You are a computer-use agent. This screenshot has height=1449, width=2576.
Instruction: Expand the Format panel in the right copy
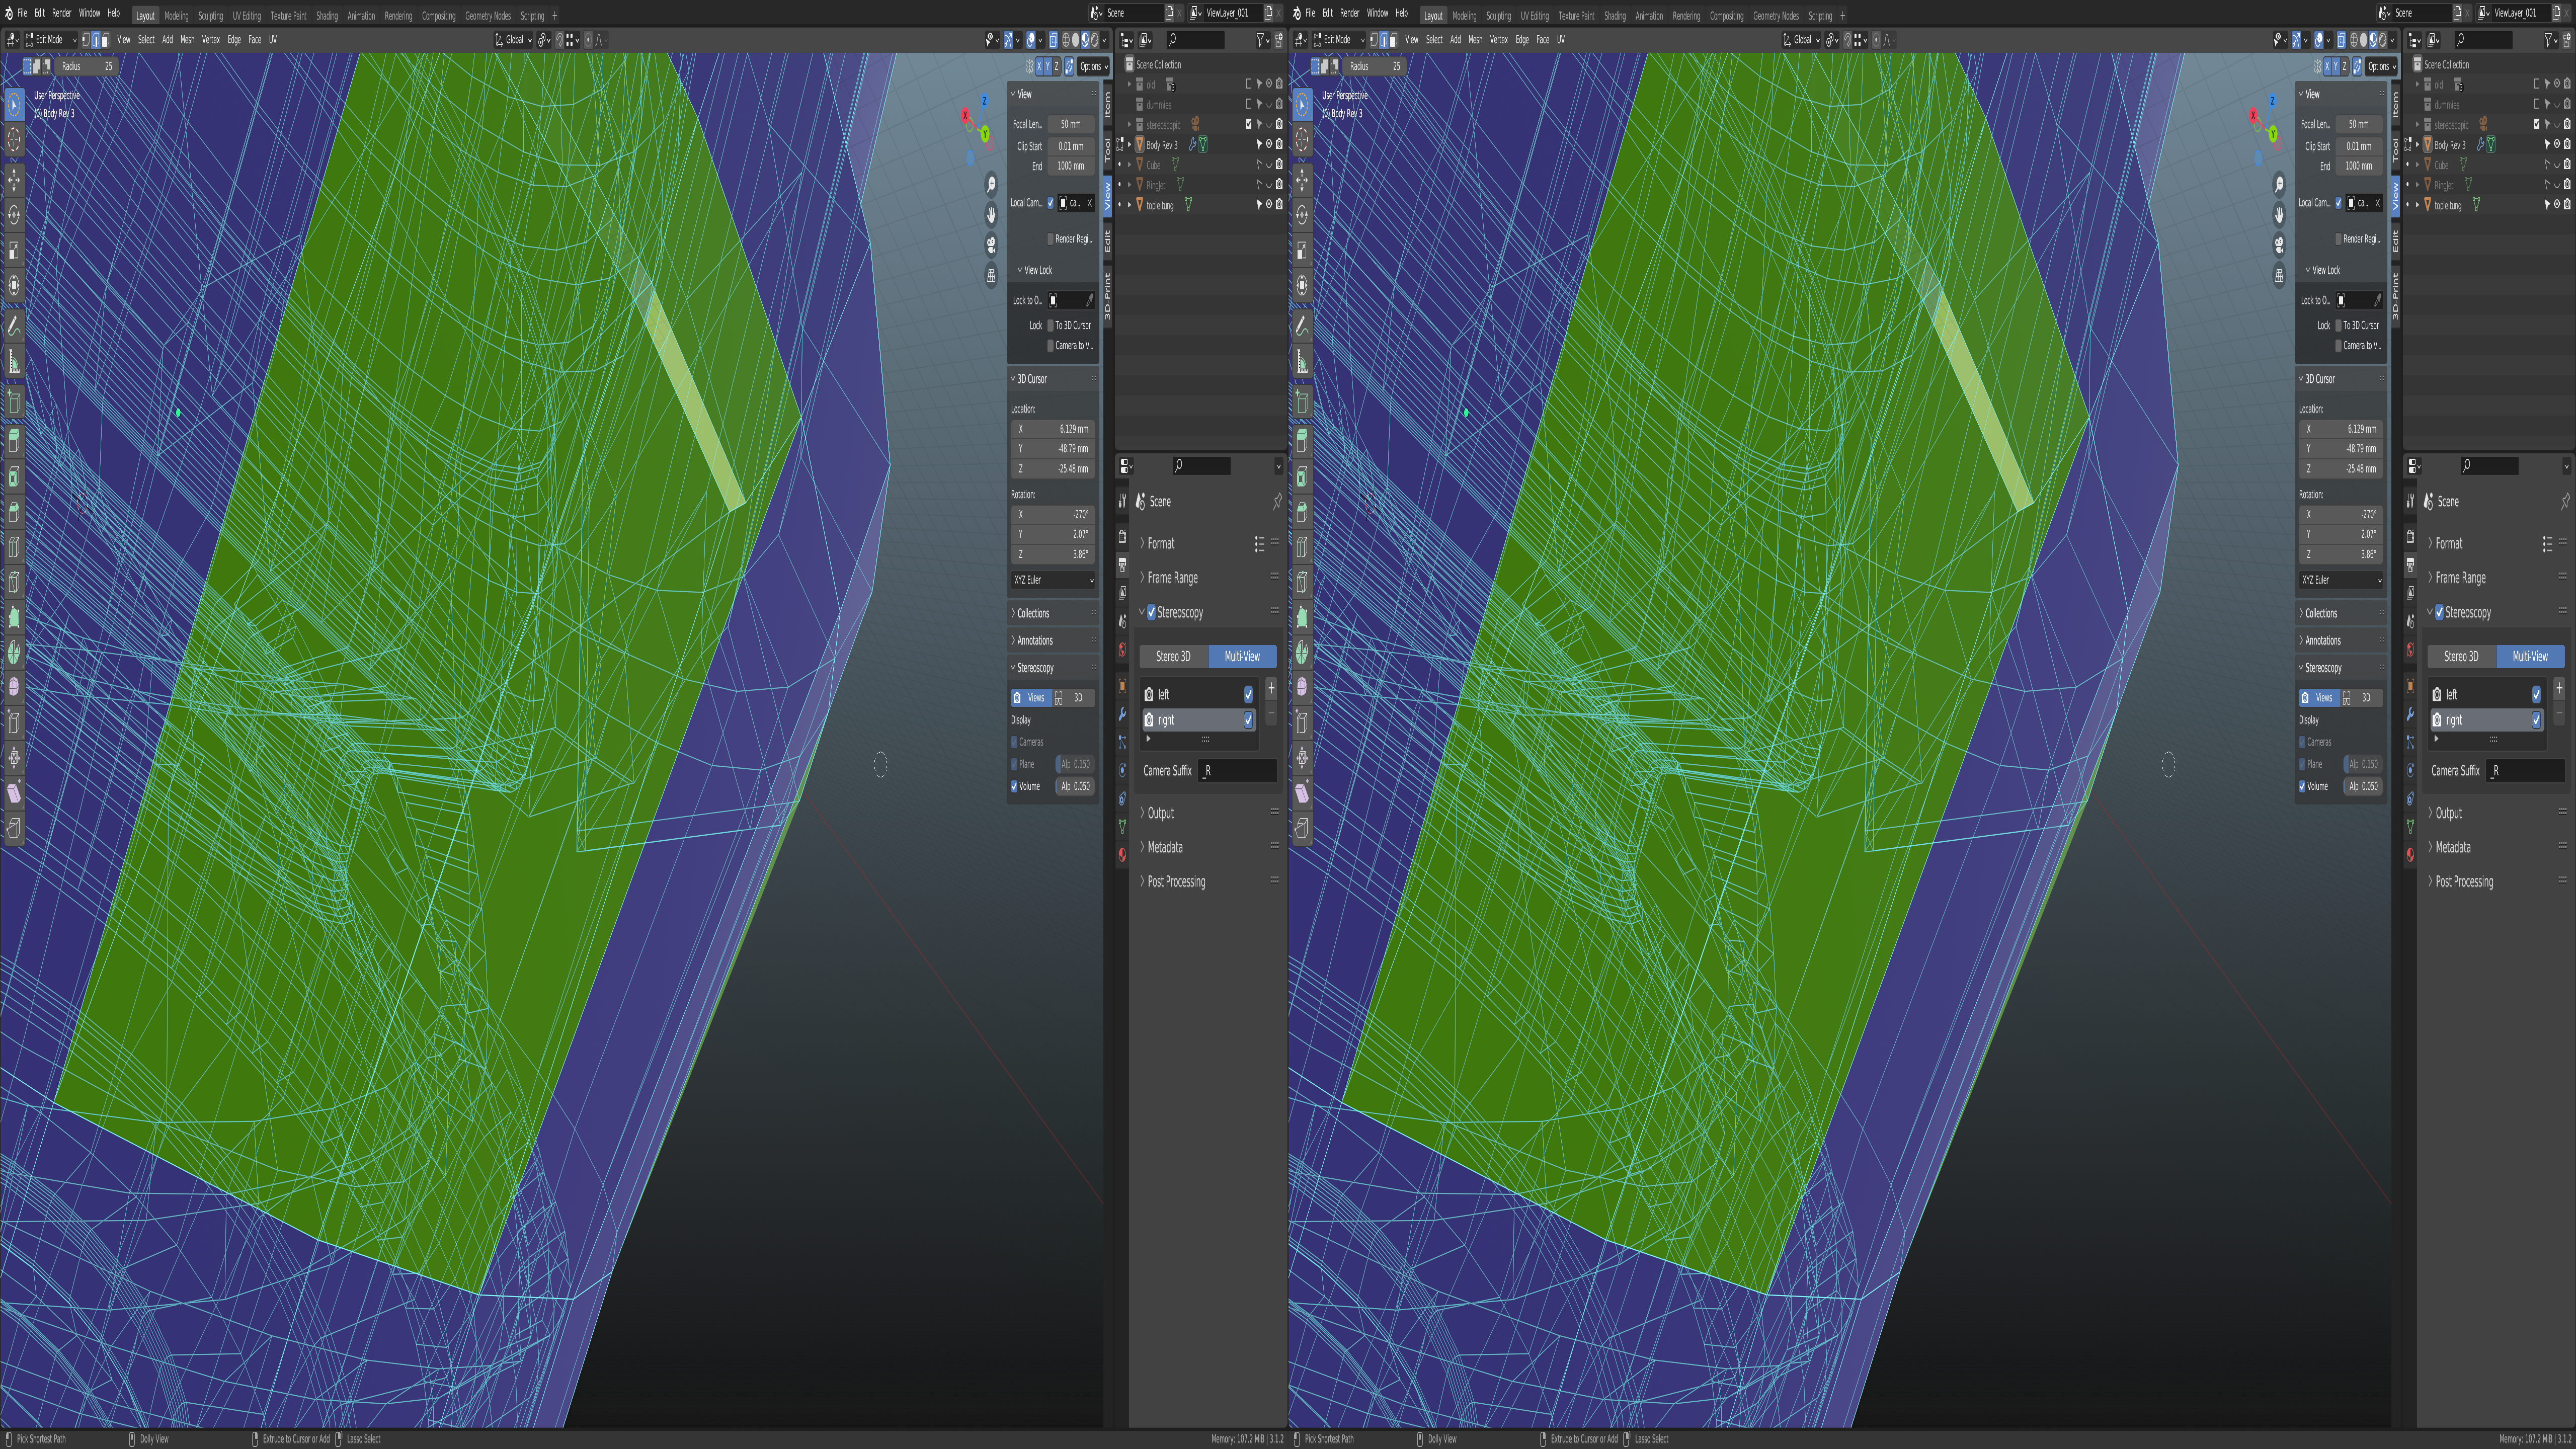coord(2448,544)
